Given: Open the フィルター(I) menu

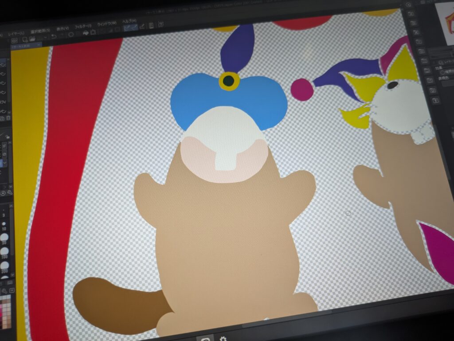Looking at the screenshot, I should tap(83, 26).
